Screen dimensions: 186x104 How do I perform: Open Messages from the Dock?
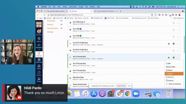(x=157, y=94)
